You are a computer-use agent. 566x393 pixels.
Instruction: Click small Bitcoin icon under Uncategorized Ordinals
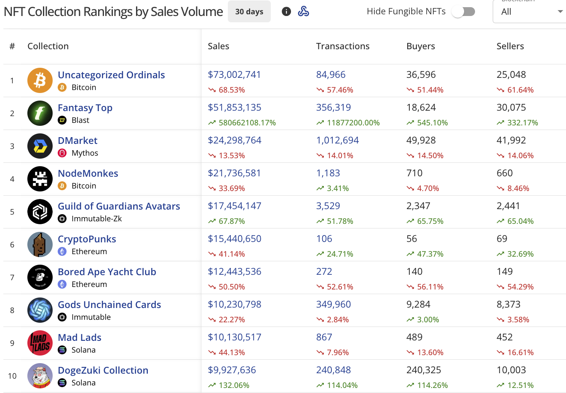[62, 88]
